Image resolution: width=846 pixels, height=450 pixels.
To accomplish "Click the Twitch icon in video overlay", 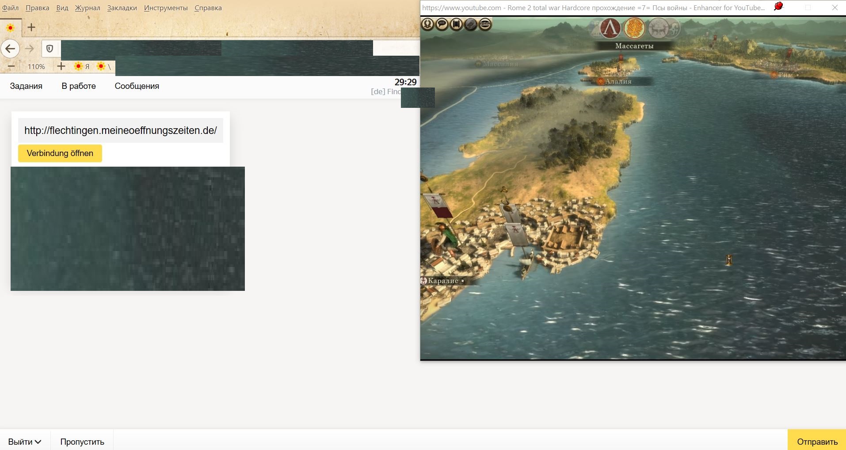I will click(485, 24).
